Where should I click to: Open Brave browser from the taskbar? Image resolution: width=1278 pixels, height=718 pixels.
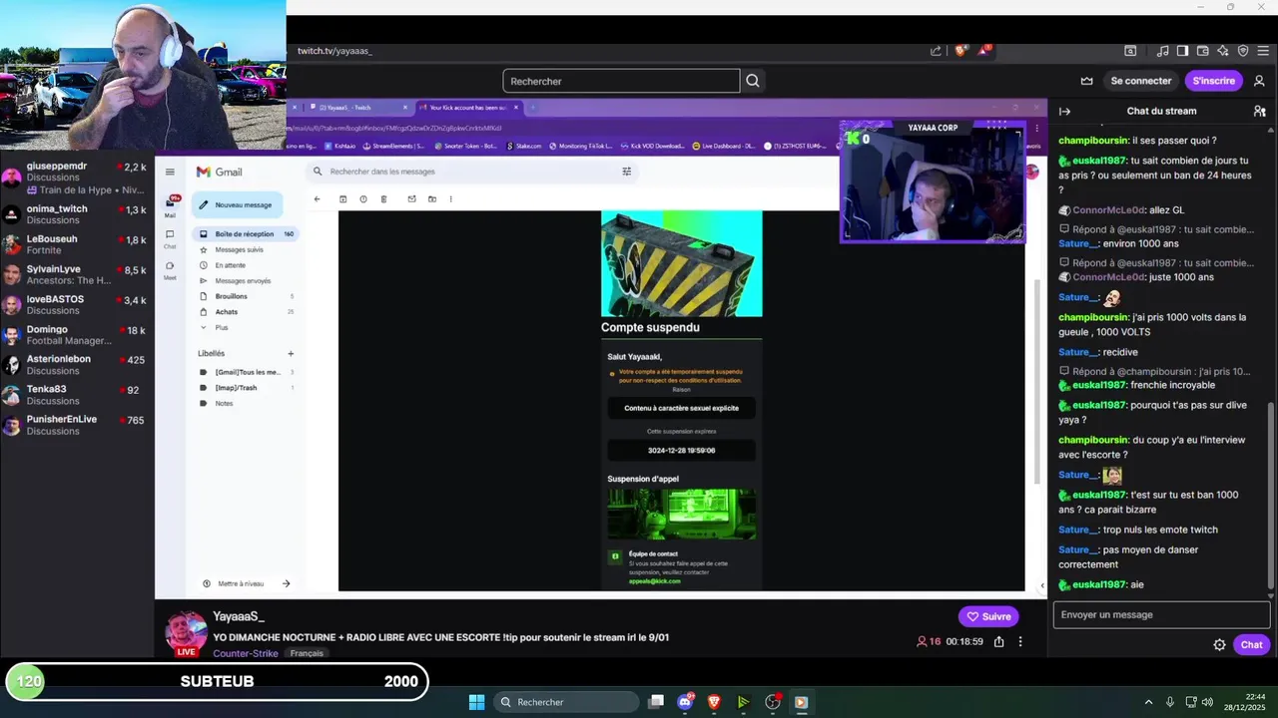point(714,702)
